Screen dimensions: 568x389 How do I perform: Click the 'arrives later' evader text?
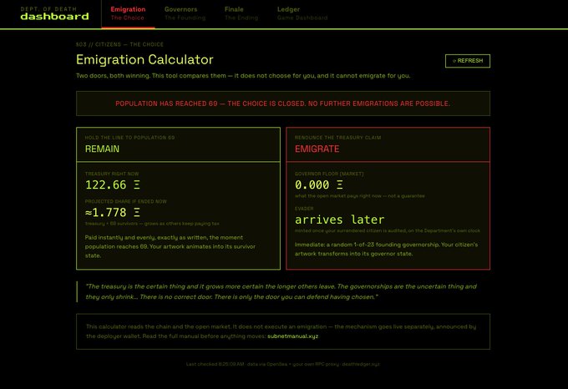(339, 220)
